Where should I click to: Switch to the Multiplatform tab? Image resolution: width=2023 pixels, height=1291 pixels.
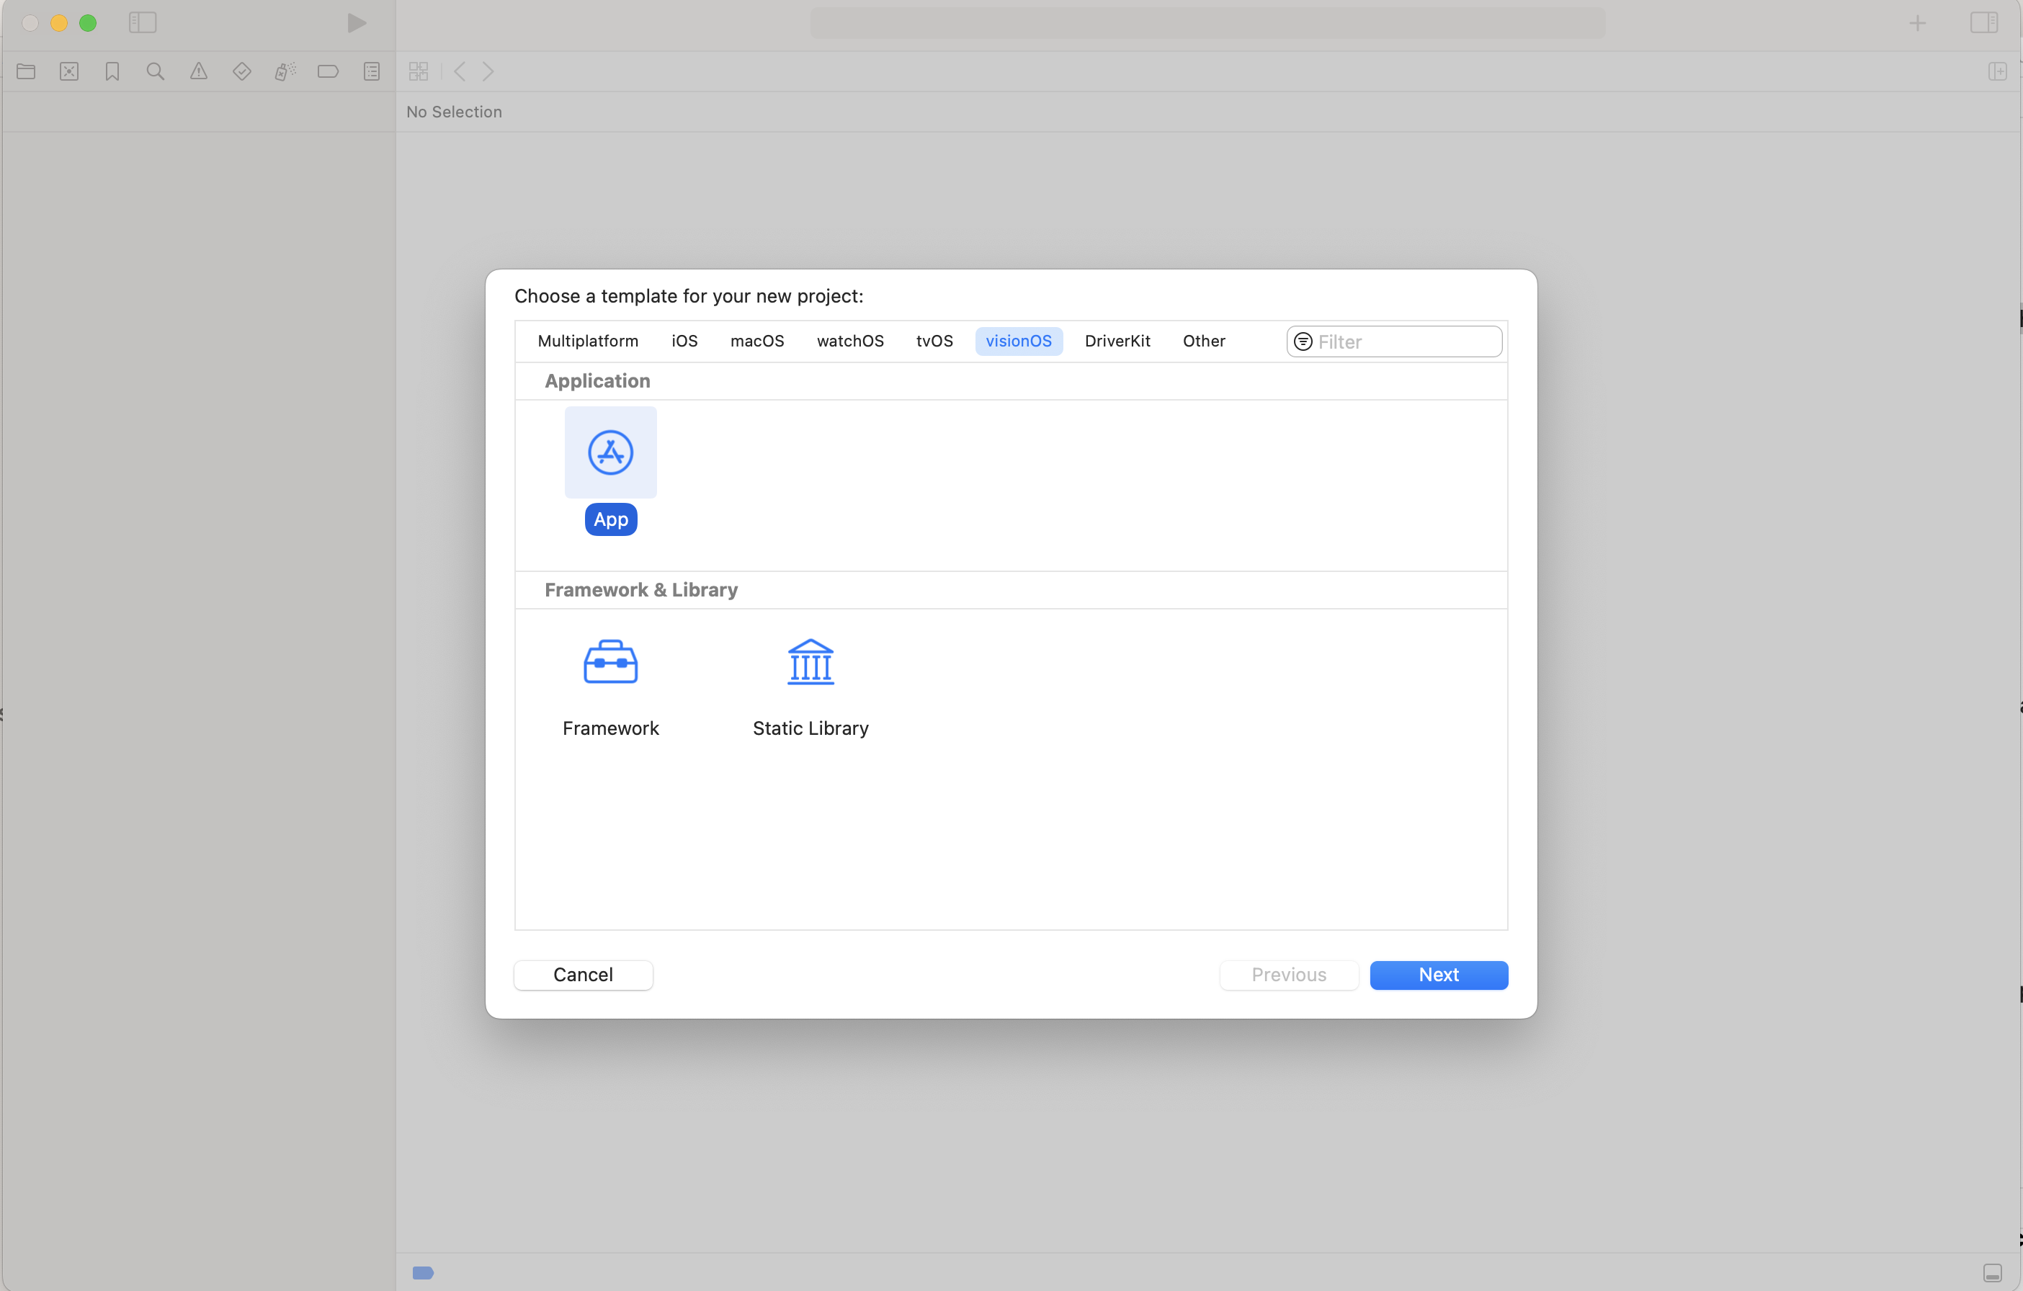[588, 341]
